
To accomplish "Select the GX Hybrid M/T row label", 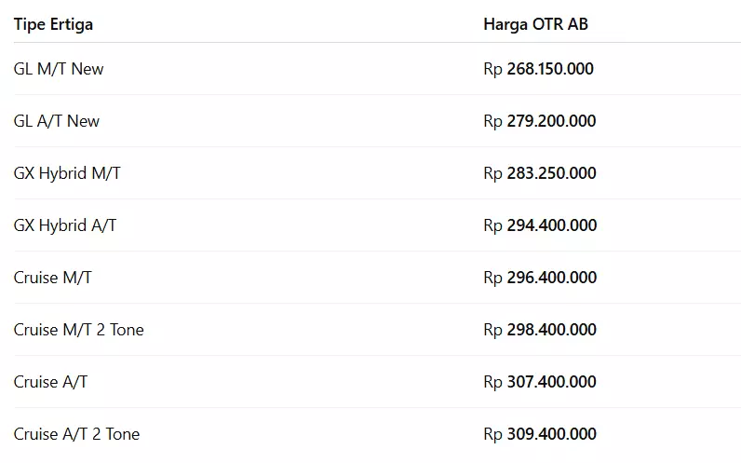I will click(67, 173).
